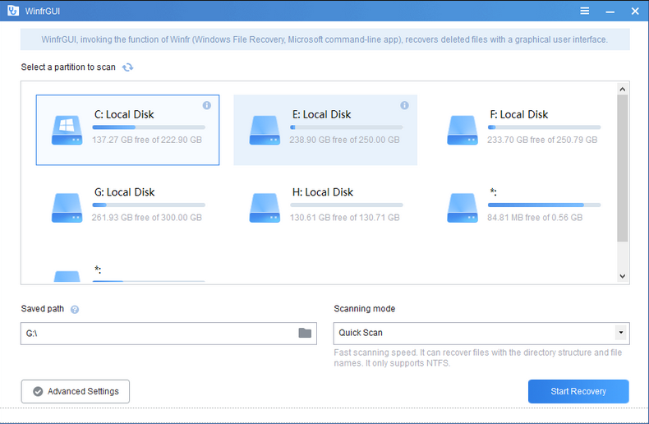Open Saved path help question icon

coord(75,309)
